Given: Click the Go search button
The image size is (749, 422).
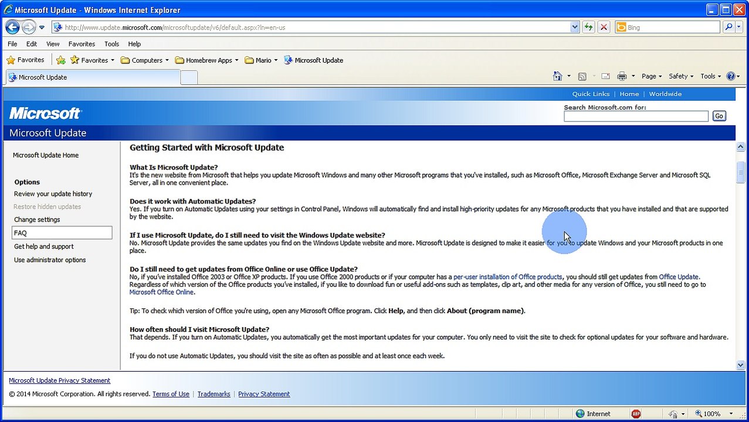Looking at the screenshot, I should pyautogui.click(x=719, y=116).
